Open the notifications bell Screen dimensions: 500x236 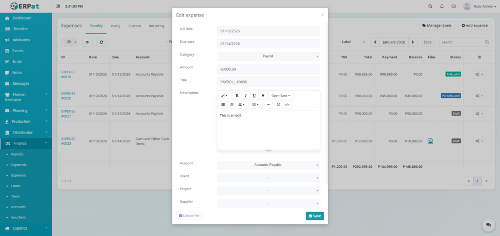point(441,6)
